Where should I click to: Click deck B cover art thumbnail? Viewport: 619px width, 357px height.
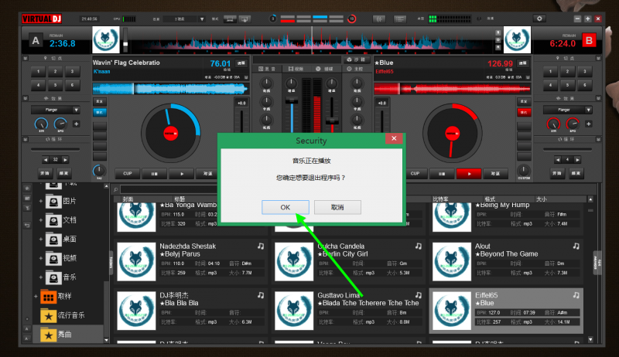[x=517, y=40]
